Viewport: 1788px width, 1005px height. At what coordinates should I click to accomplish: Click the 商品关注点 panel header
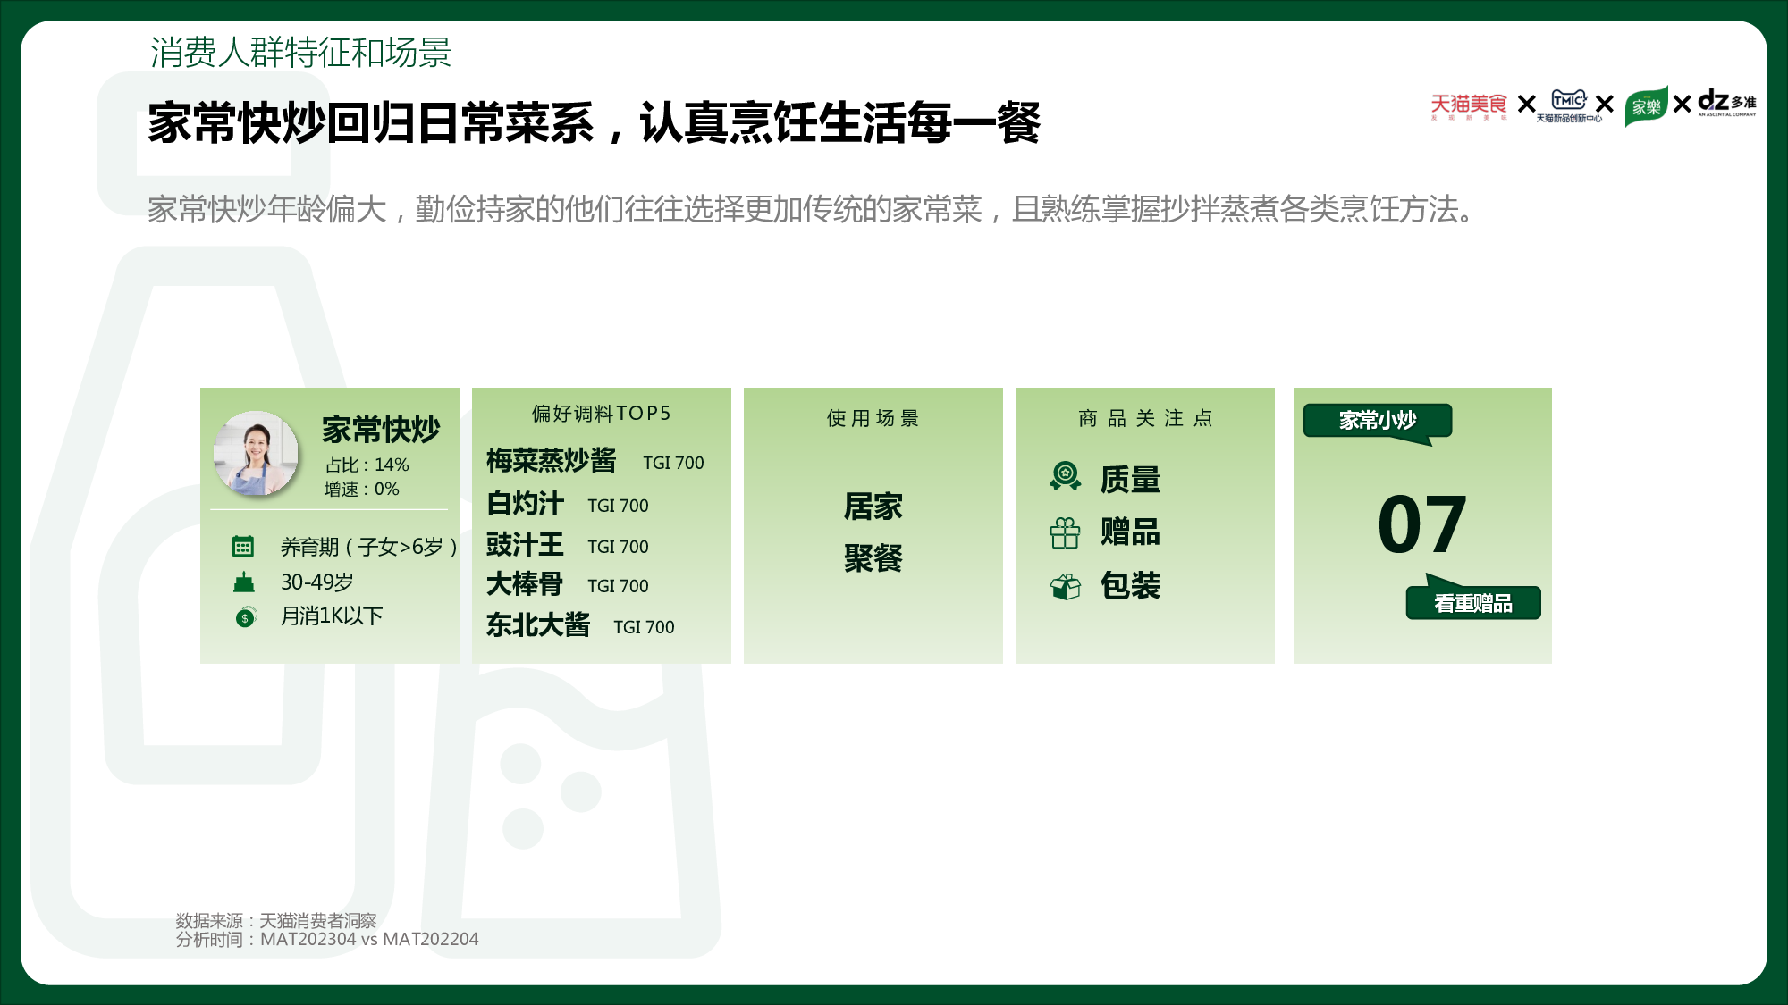pos(1145,418)
